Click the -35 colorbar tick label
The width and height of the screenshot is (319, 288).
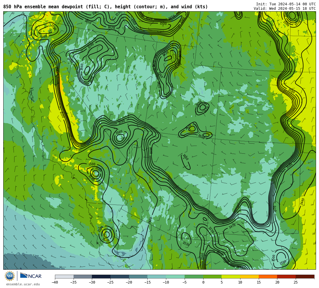point(73,282)
